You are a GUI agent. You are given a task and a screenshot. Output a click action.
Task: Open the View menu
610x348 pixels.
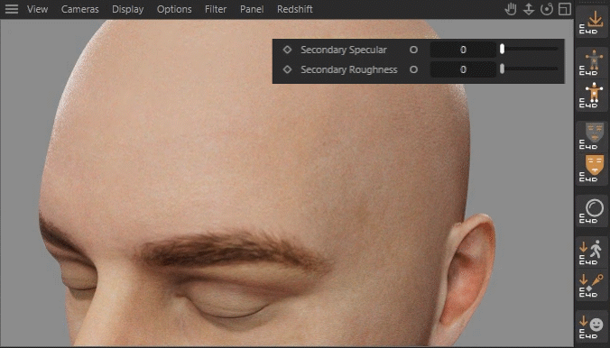click(x=37, y=9)
